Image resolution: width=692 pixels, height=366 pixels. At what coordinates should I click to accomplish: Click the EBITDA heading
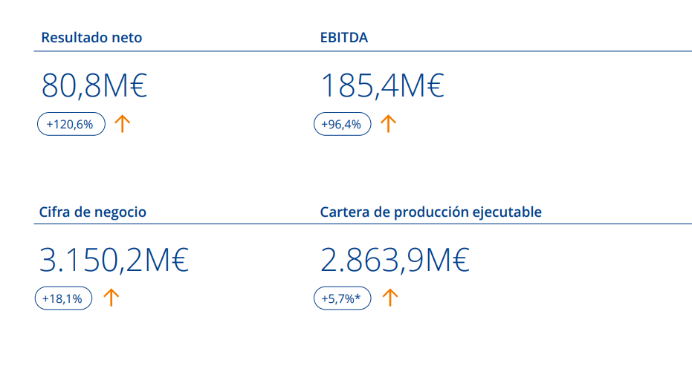(344, 37)
